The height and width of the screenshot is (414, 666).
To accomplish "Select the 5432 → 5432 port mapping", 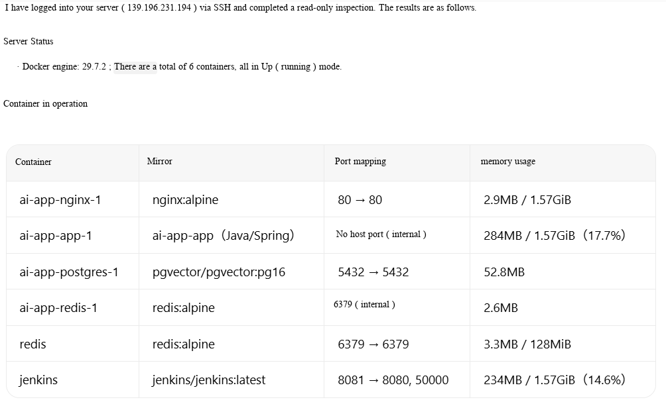I will coord(373,272).
